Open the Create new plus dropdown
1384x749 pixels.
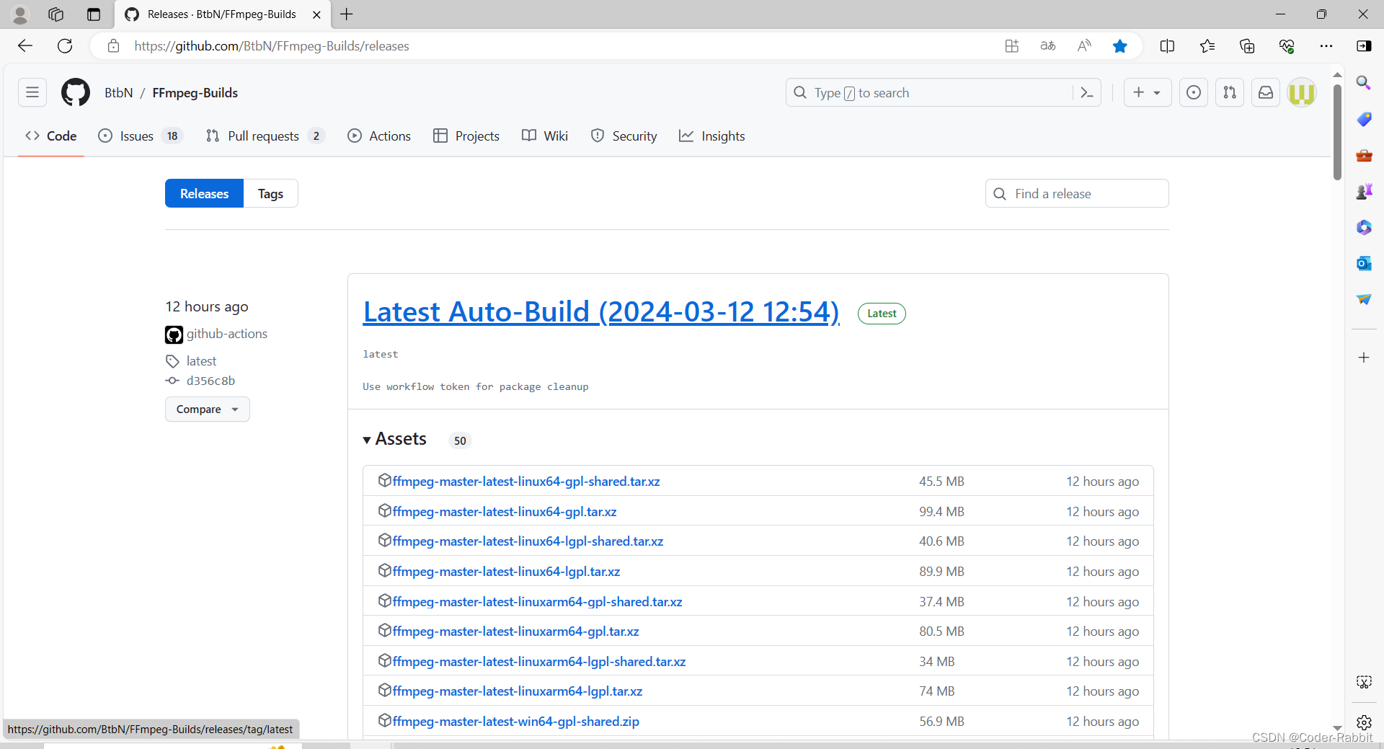click(1147, 92)
